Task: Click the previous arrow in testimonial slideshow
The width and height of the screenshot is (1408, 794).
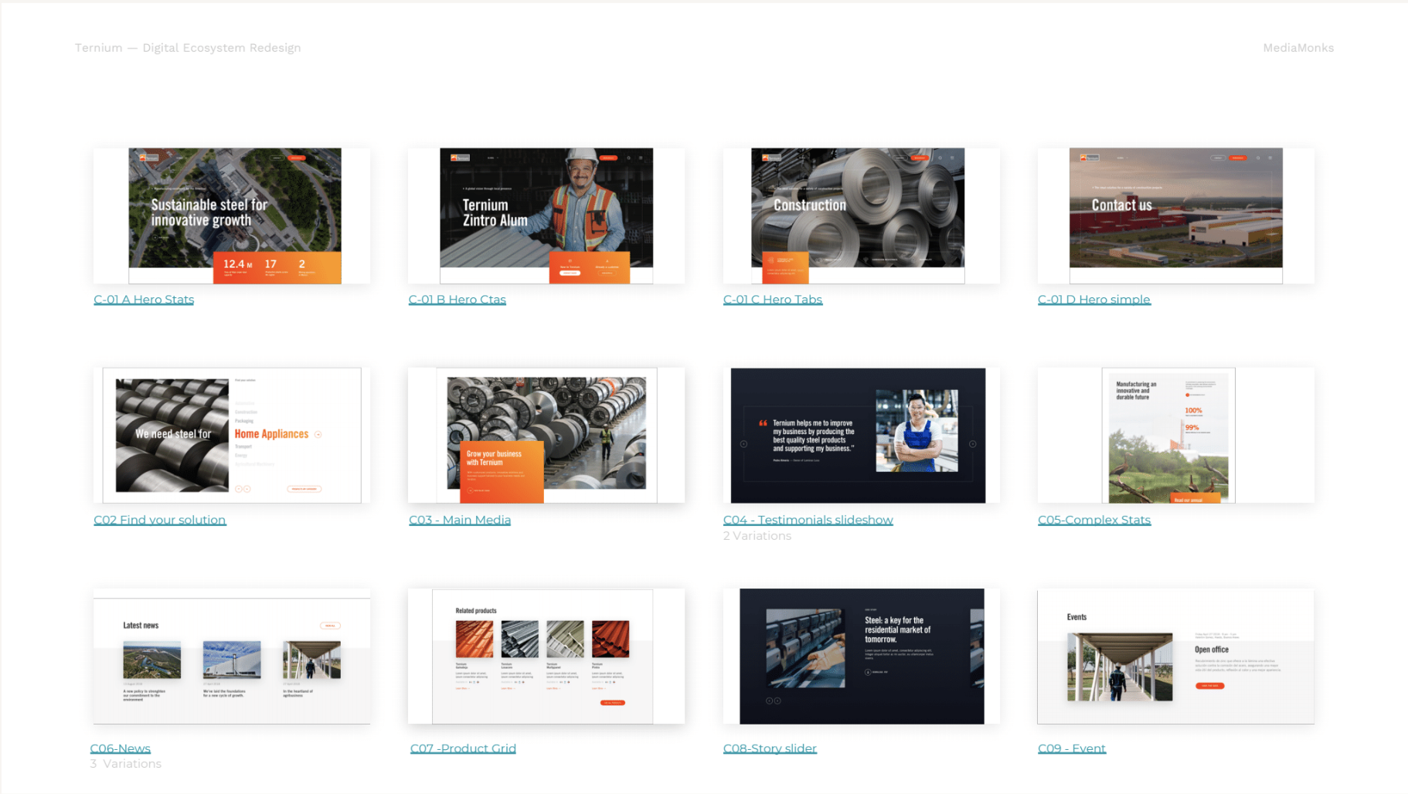Action: pos(743,444)
